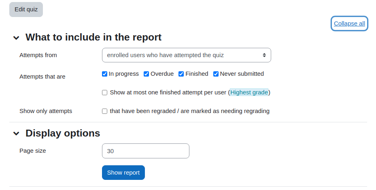This screenshot has width=376, height=190.
Task: Click the 'What to include in the report' heading
Action: [x=93, y=37]
